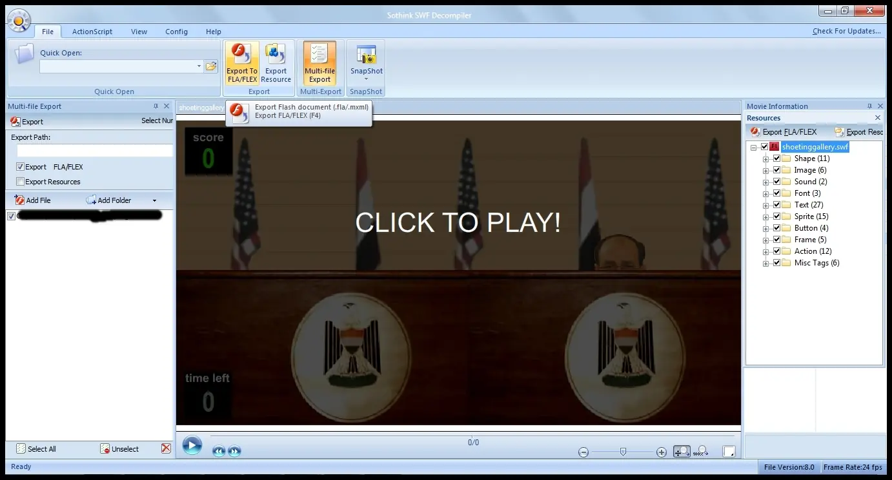Click the Export To FLA/FLEX ribbon button
The width and height of the screenshot is (892, 480).
242,63
